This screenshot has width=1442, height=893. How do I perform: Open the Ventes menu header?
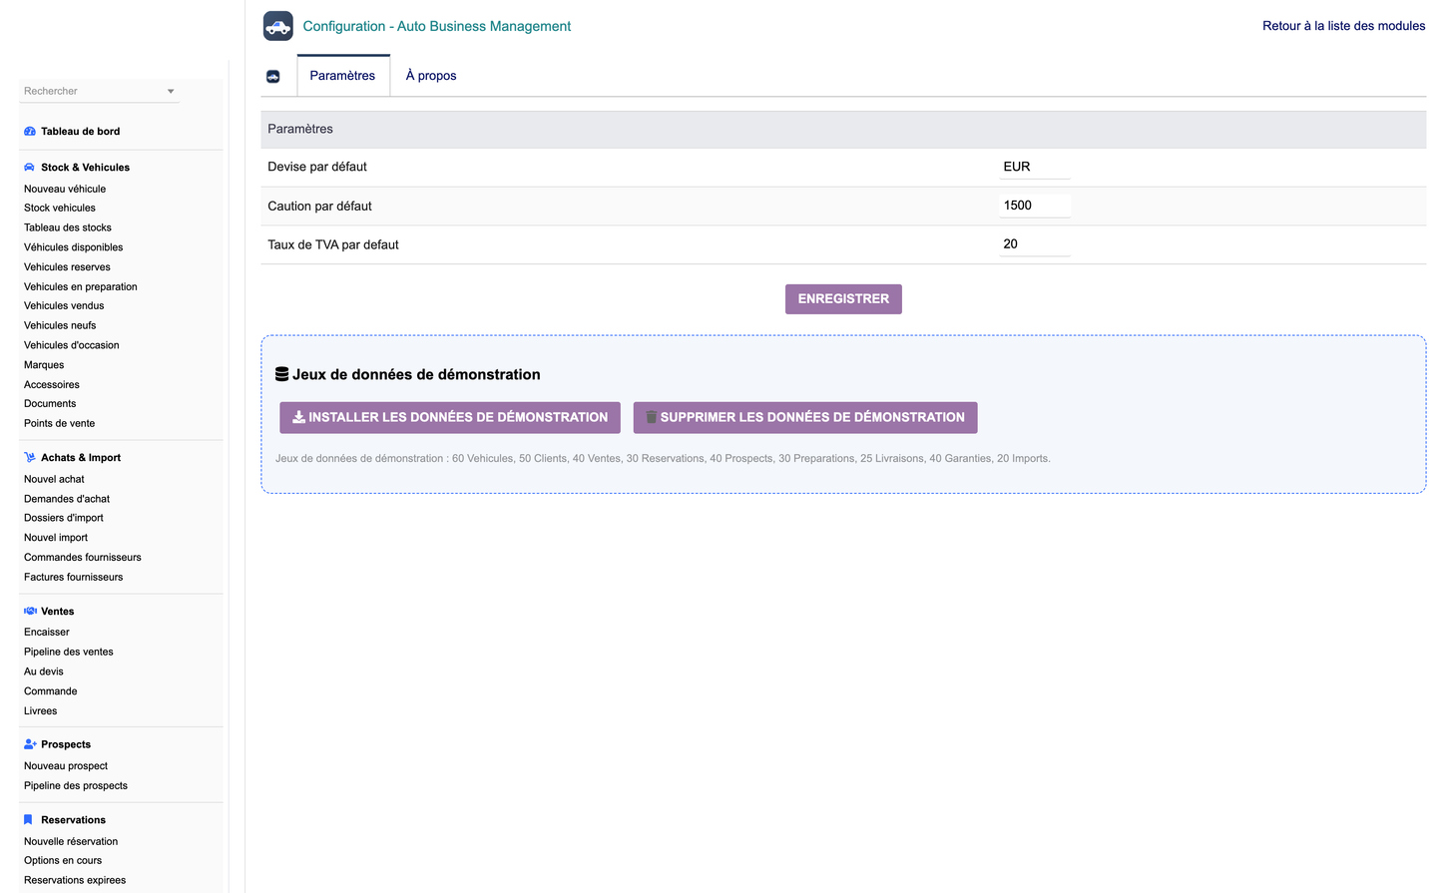[x=57, y=612]
